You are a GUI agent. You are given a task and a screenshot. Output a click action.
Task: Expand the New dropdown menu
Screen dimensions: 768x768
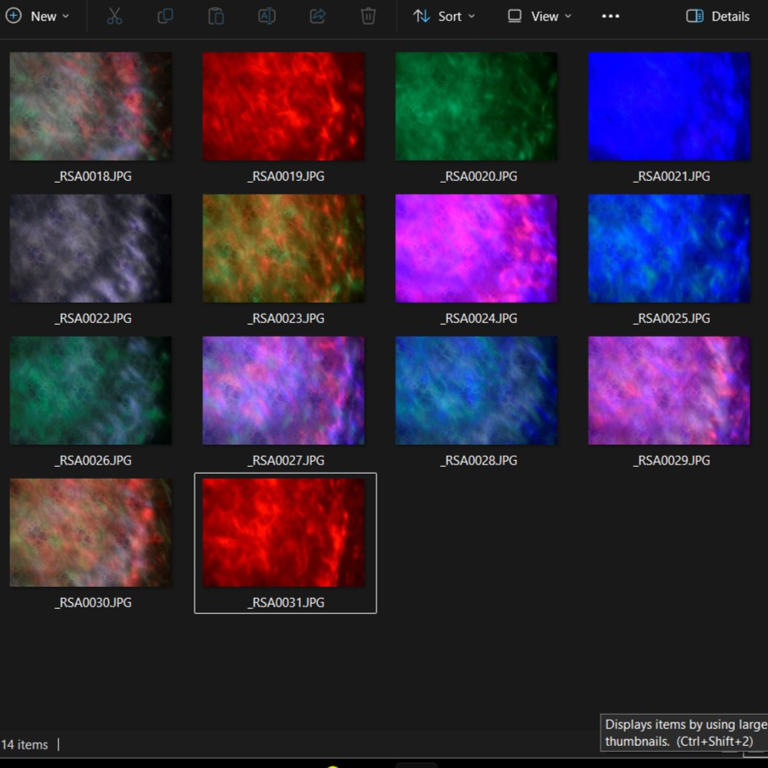point(38,16)
